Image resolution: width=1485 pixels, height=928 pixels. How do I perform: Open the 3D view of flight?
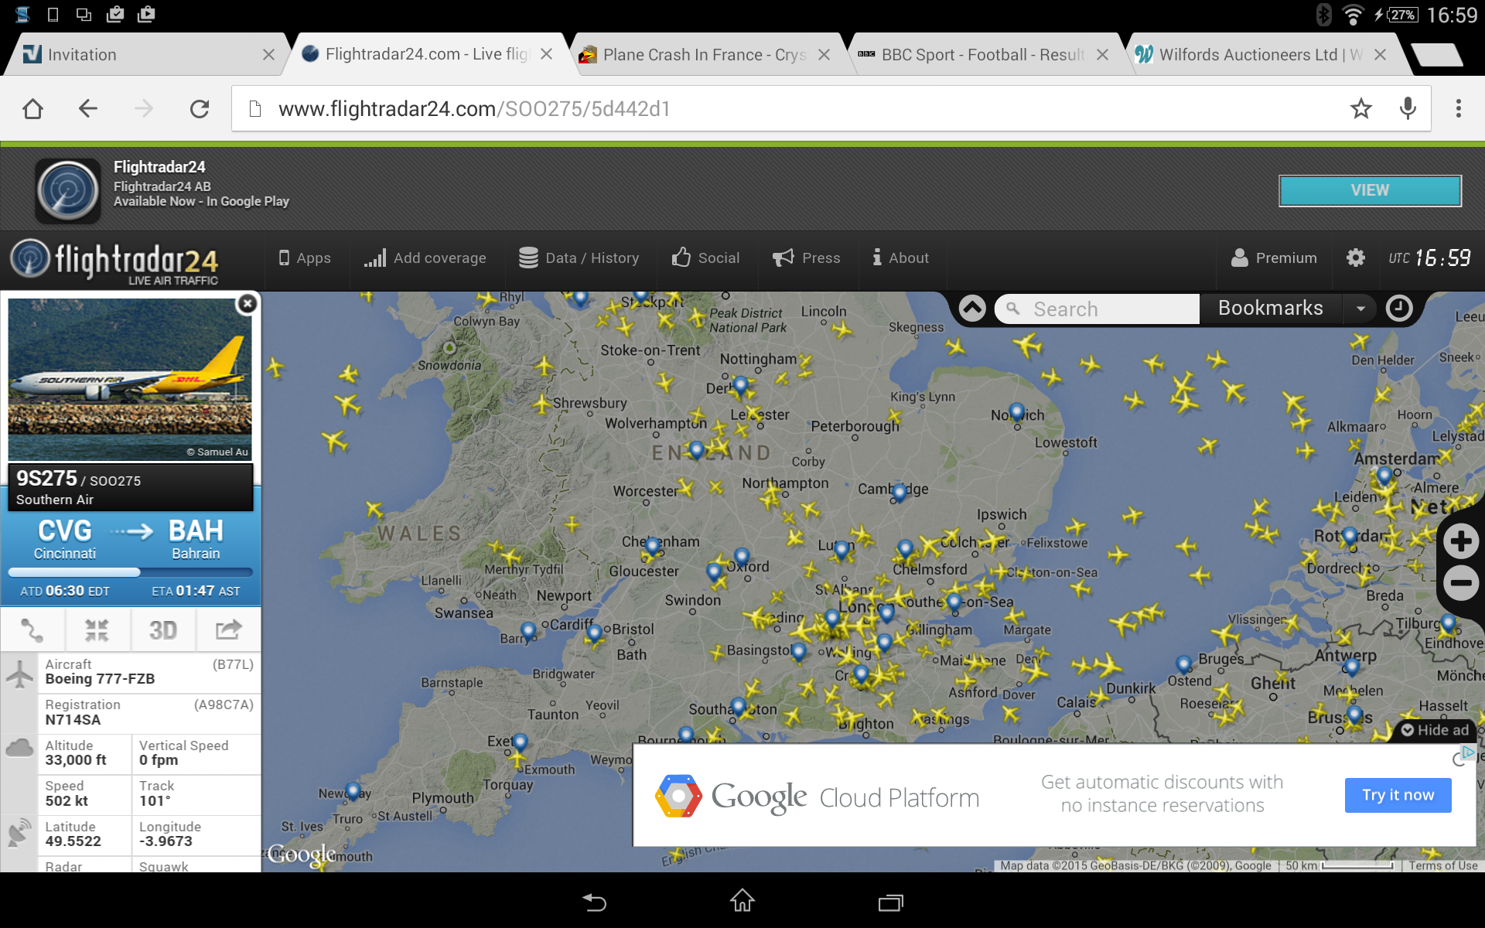pyautogui.click(x=162, y=630)
